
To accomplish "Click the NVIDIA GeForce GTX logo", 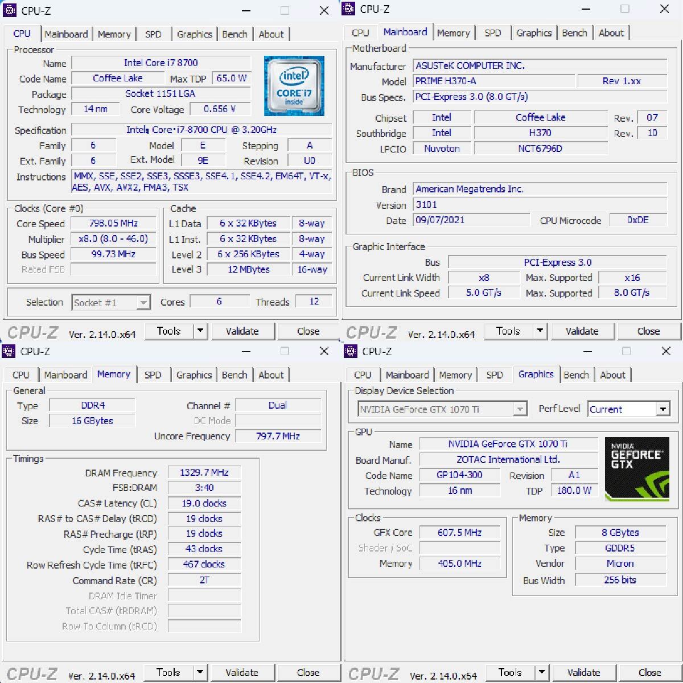I will point(637,468).
